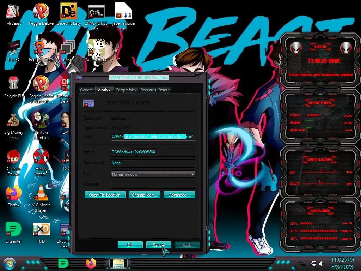Select the Shortcut tab
Viewport: 361px width, 271px height.
point(104,89)
